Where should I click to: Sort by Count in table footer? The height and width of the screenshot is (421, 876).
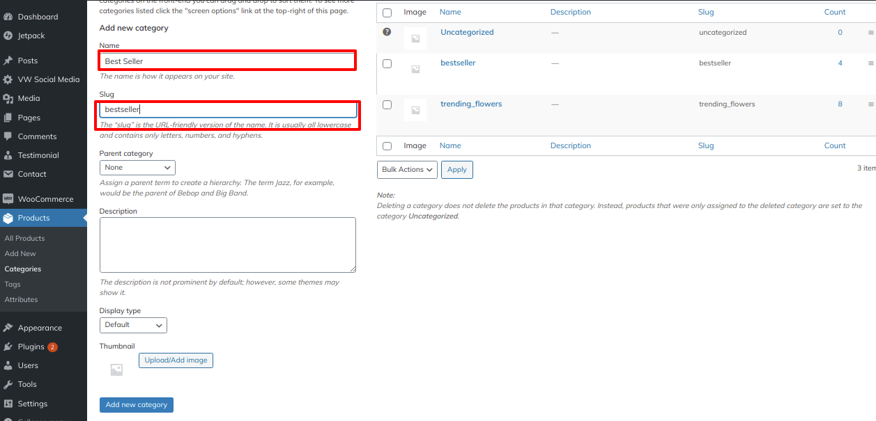[835, 145]
